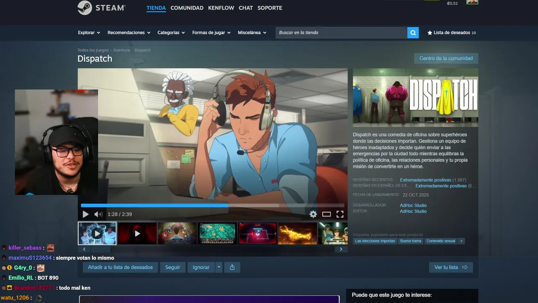The height and width of the screenshot is (303, 538).
Task: Open video settings gear
Action: [313, 214]
